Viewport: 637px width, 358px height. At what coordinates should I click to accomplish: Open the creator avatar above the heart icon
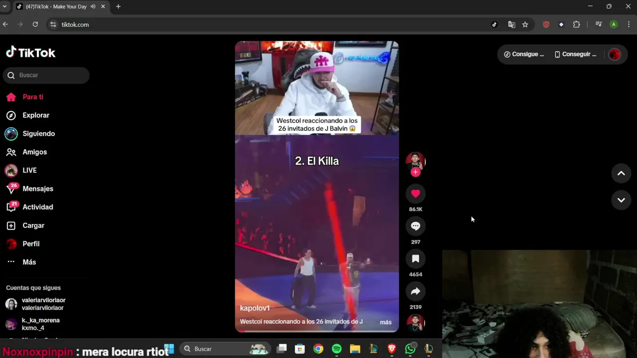point(416,161)
